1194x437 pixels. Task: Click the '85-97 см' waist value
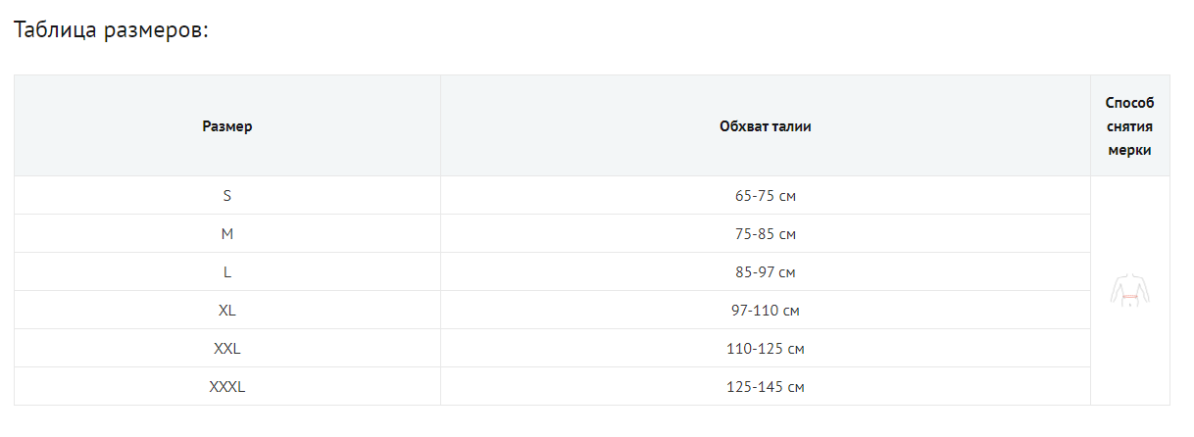click(x=765, y=272)
